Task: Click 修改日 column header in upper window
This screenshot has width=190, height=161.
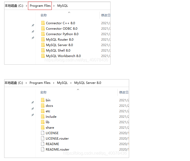Action: click(106, 15)
